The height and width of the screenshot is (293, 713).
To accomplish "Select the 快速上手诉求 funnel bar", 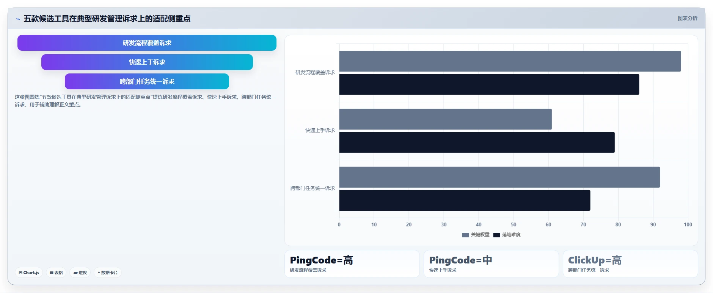I will (x=147, y=62).
